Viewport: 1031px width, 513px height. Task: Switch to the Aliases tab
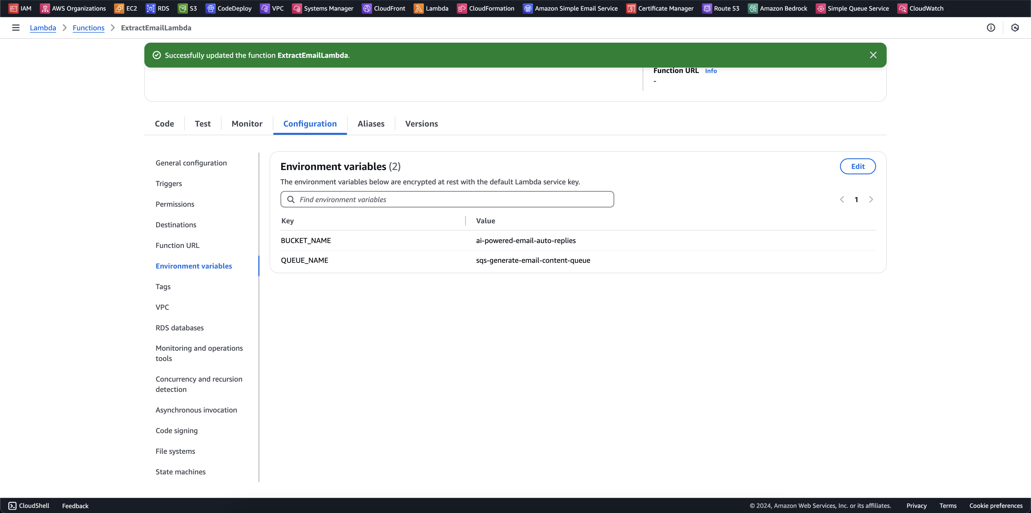(x=371, y=124)
